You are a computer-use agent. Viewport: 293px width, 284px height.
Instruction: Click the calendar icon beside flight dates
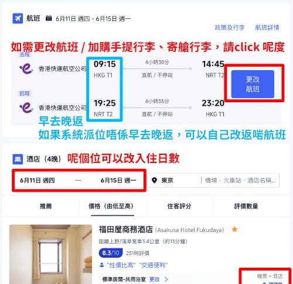coord(49,18)
